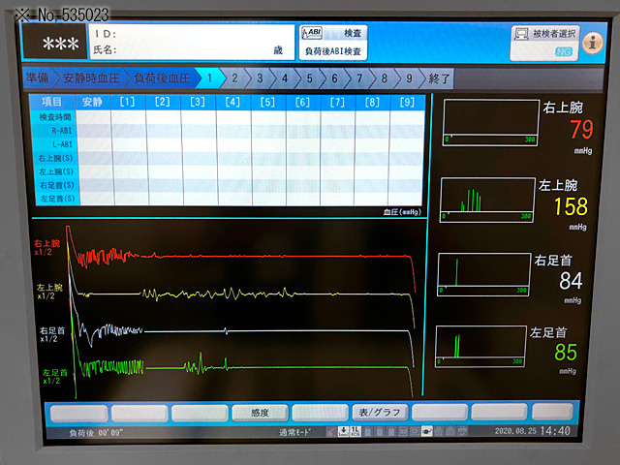Screen dimensions: 620x465
Task: Click the yellow 158 mmHg reading
Action: point(571,206)
